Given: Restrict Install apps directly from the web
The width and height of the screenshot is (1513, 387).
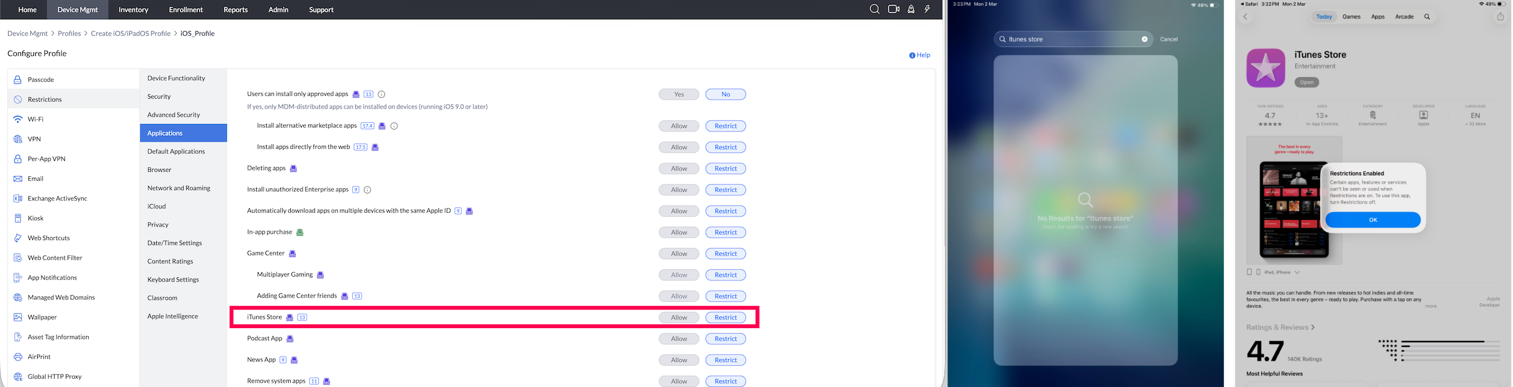Looking at the screenshot, I should point(725,148).
